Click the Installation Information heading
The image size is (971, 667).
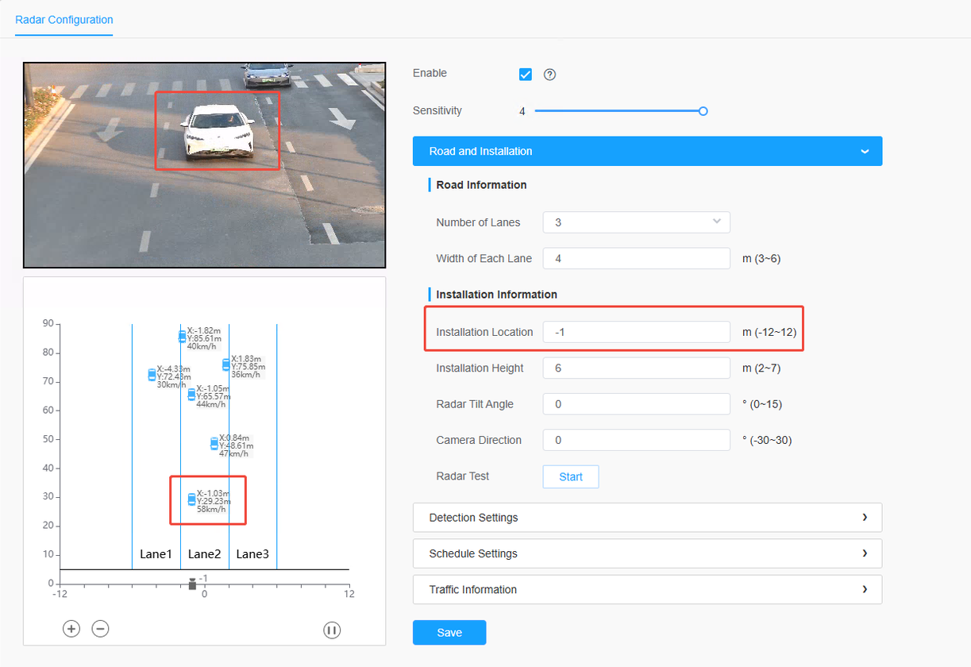(496, 295)
